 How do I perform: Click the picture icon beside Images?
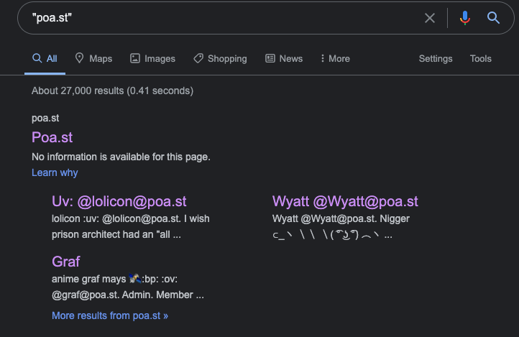point(134,58)
